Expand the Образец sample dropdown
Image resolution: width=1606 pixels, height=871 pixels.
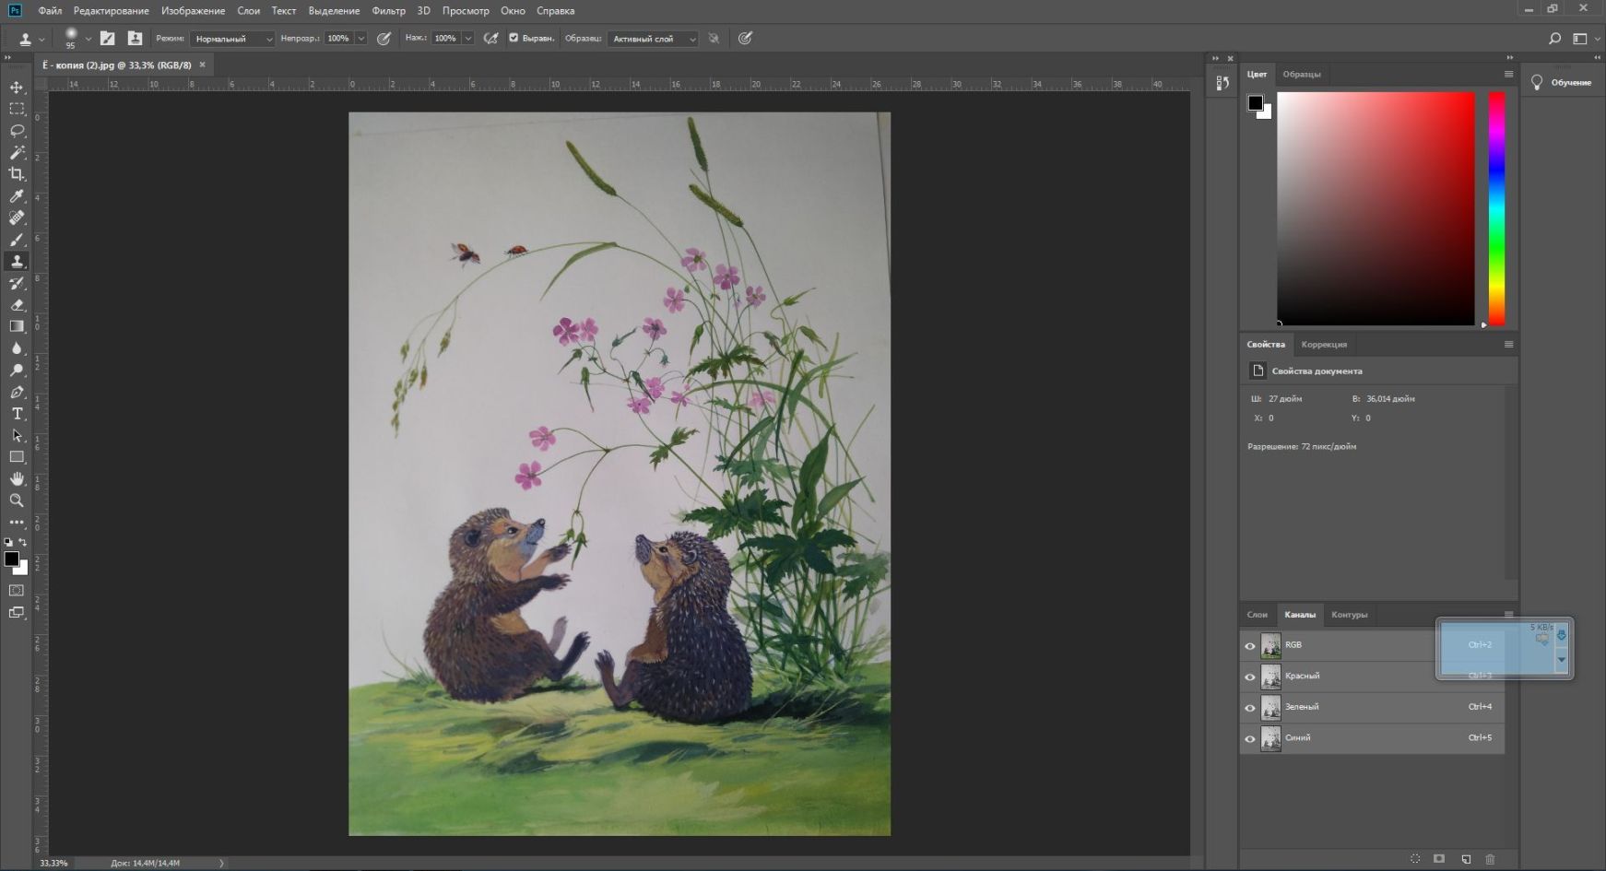click(652, 39)
